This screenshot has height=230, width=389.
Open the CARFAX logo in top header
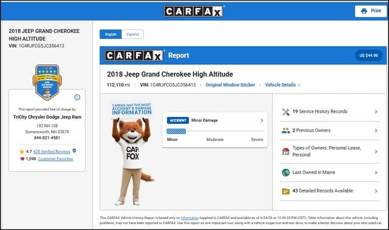point(193,11)
